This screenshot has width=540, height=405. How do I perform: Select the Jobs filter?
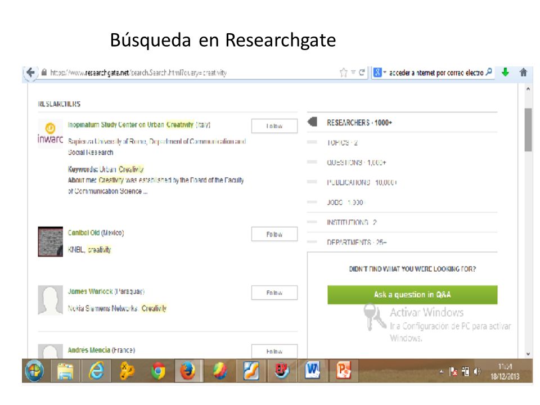pos(345,202)
